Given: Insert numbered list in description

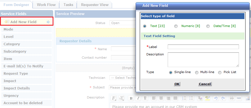Looking at the screenshot, I should [184, 98].
